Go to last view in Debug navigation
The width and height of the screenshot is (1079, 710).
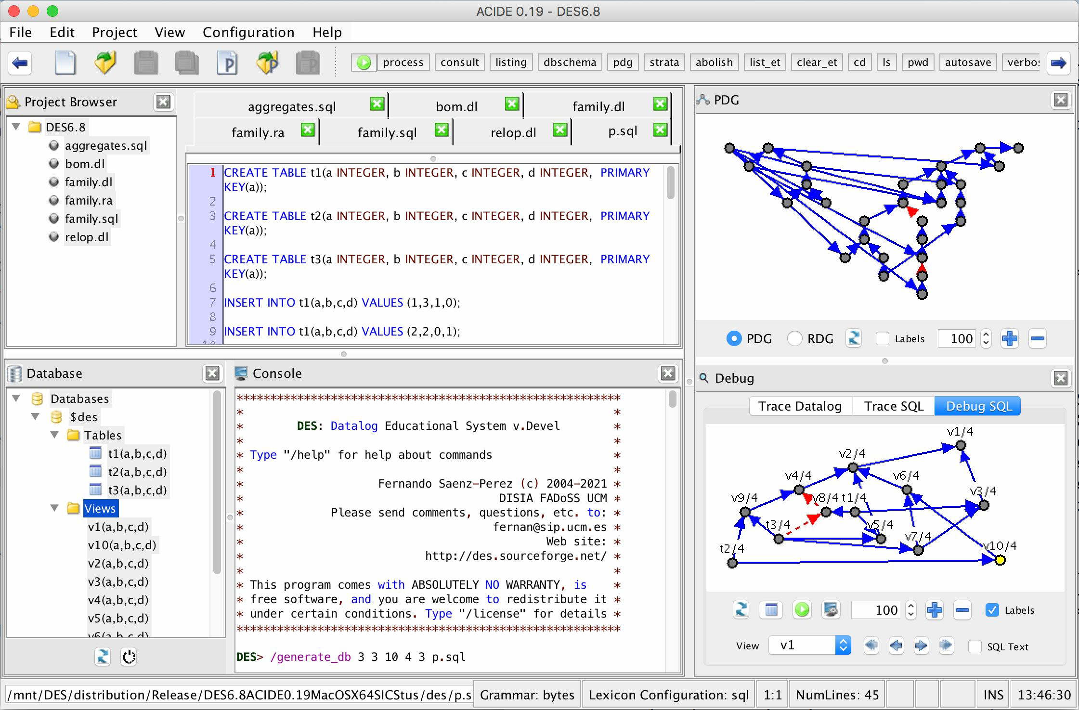point(946,645)
